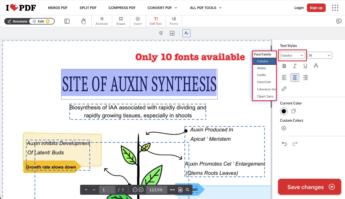Click the iLovePDF logo
This screenshot has width=345, height=199.
21,8
